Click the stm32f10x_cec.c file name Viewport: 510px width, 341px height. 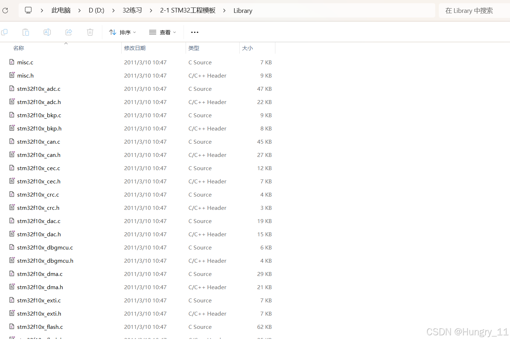[39, 168]
